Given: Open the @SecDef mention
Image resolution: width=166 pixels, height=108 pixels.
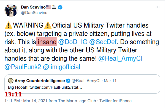Looking at the screenshot, I should click(x=103, y=42).
